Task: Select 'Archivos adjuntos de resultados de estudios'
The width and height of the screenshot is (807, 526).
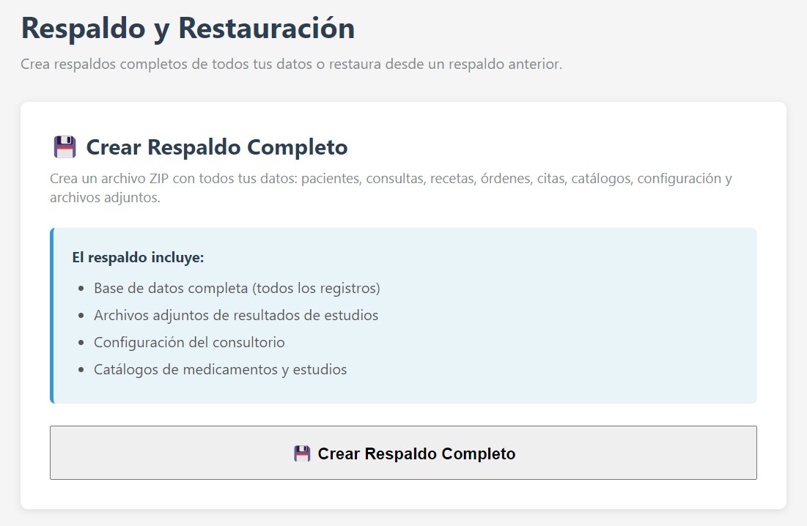Action: (x=235, y=315)
